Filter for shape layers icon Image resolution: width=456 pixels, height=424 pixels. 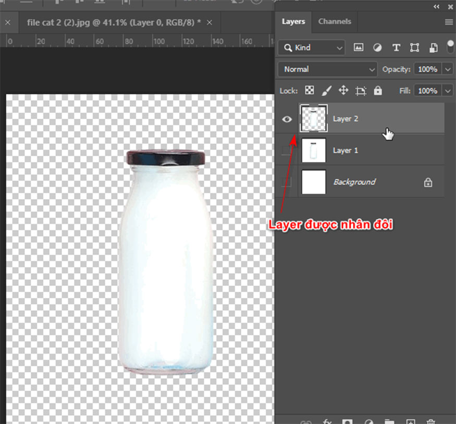pyautogui.click(x=415, y=47)
